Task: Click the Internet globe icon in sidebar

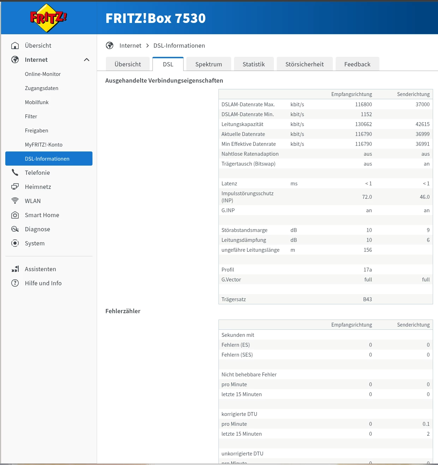Action: [15, 60]
